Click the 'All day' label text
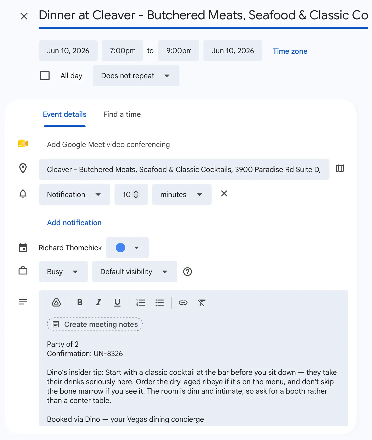Viewport: 372px width, 440px height. tap(71, 76)
